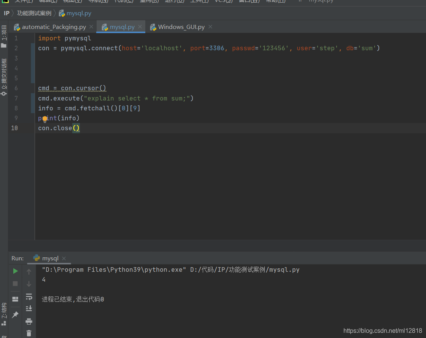Enable scroll to end in the console

pyautogui.click(x=29, y=308)
